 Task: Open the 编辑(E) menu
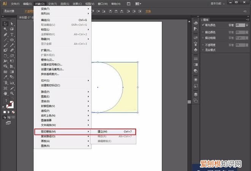pos(27,4)
